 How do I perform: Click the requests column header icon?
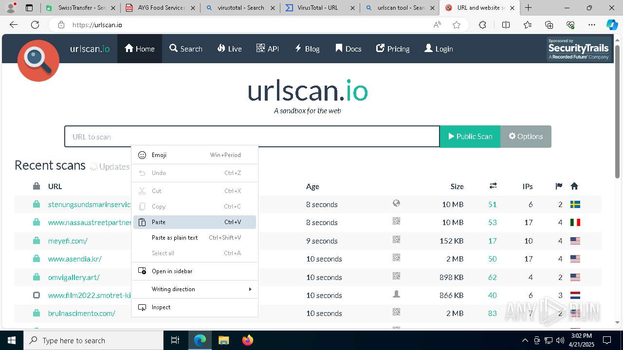coord(493,186)
